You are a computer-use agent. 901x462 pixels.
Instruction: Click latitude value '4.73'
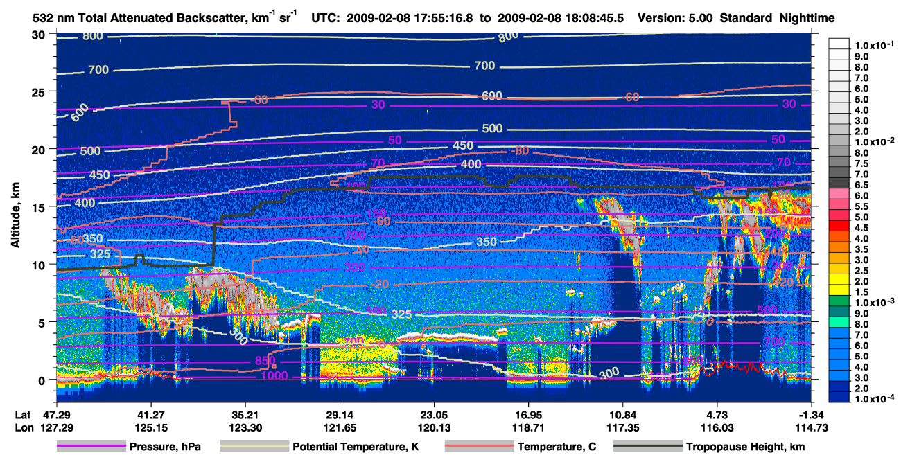[x=717, y=414]
